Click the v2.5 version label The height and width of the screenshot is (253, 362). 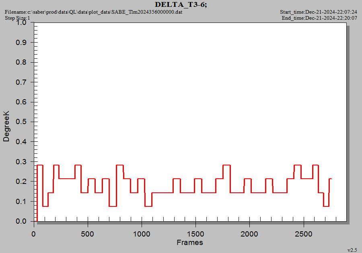(x=352, y=250)
